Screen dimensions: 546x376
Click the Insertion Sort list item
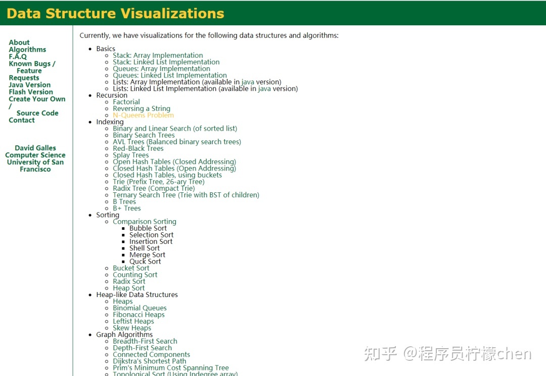151,241
